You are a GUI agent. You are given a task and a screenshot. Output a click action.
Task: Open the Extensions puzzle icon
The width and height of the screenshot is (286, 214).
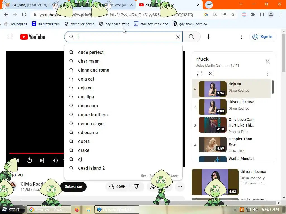(x=253, y=14)
